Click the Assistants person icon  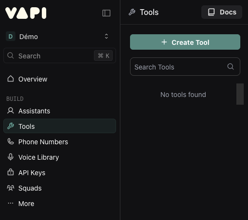pos(11,110)
